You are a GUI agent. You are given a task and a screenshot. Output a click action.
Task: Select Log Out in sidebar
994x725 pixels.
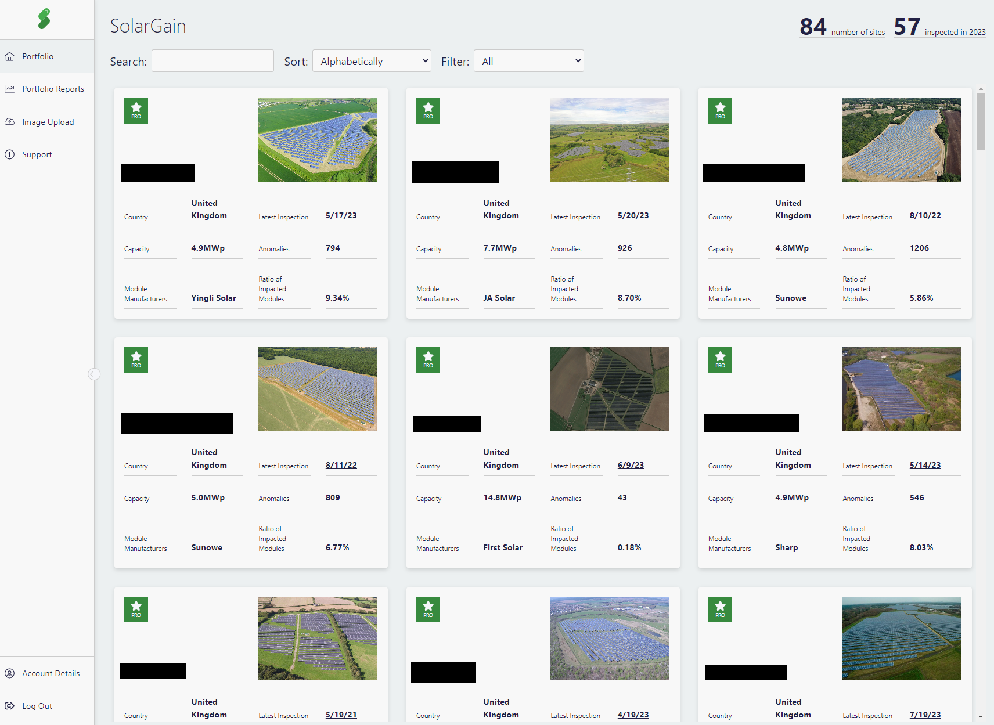(x=47, y=706)
